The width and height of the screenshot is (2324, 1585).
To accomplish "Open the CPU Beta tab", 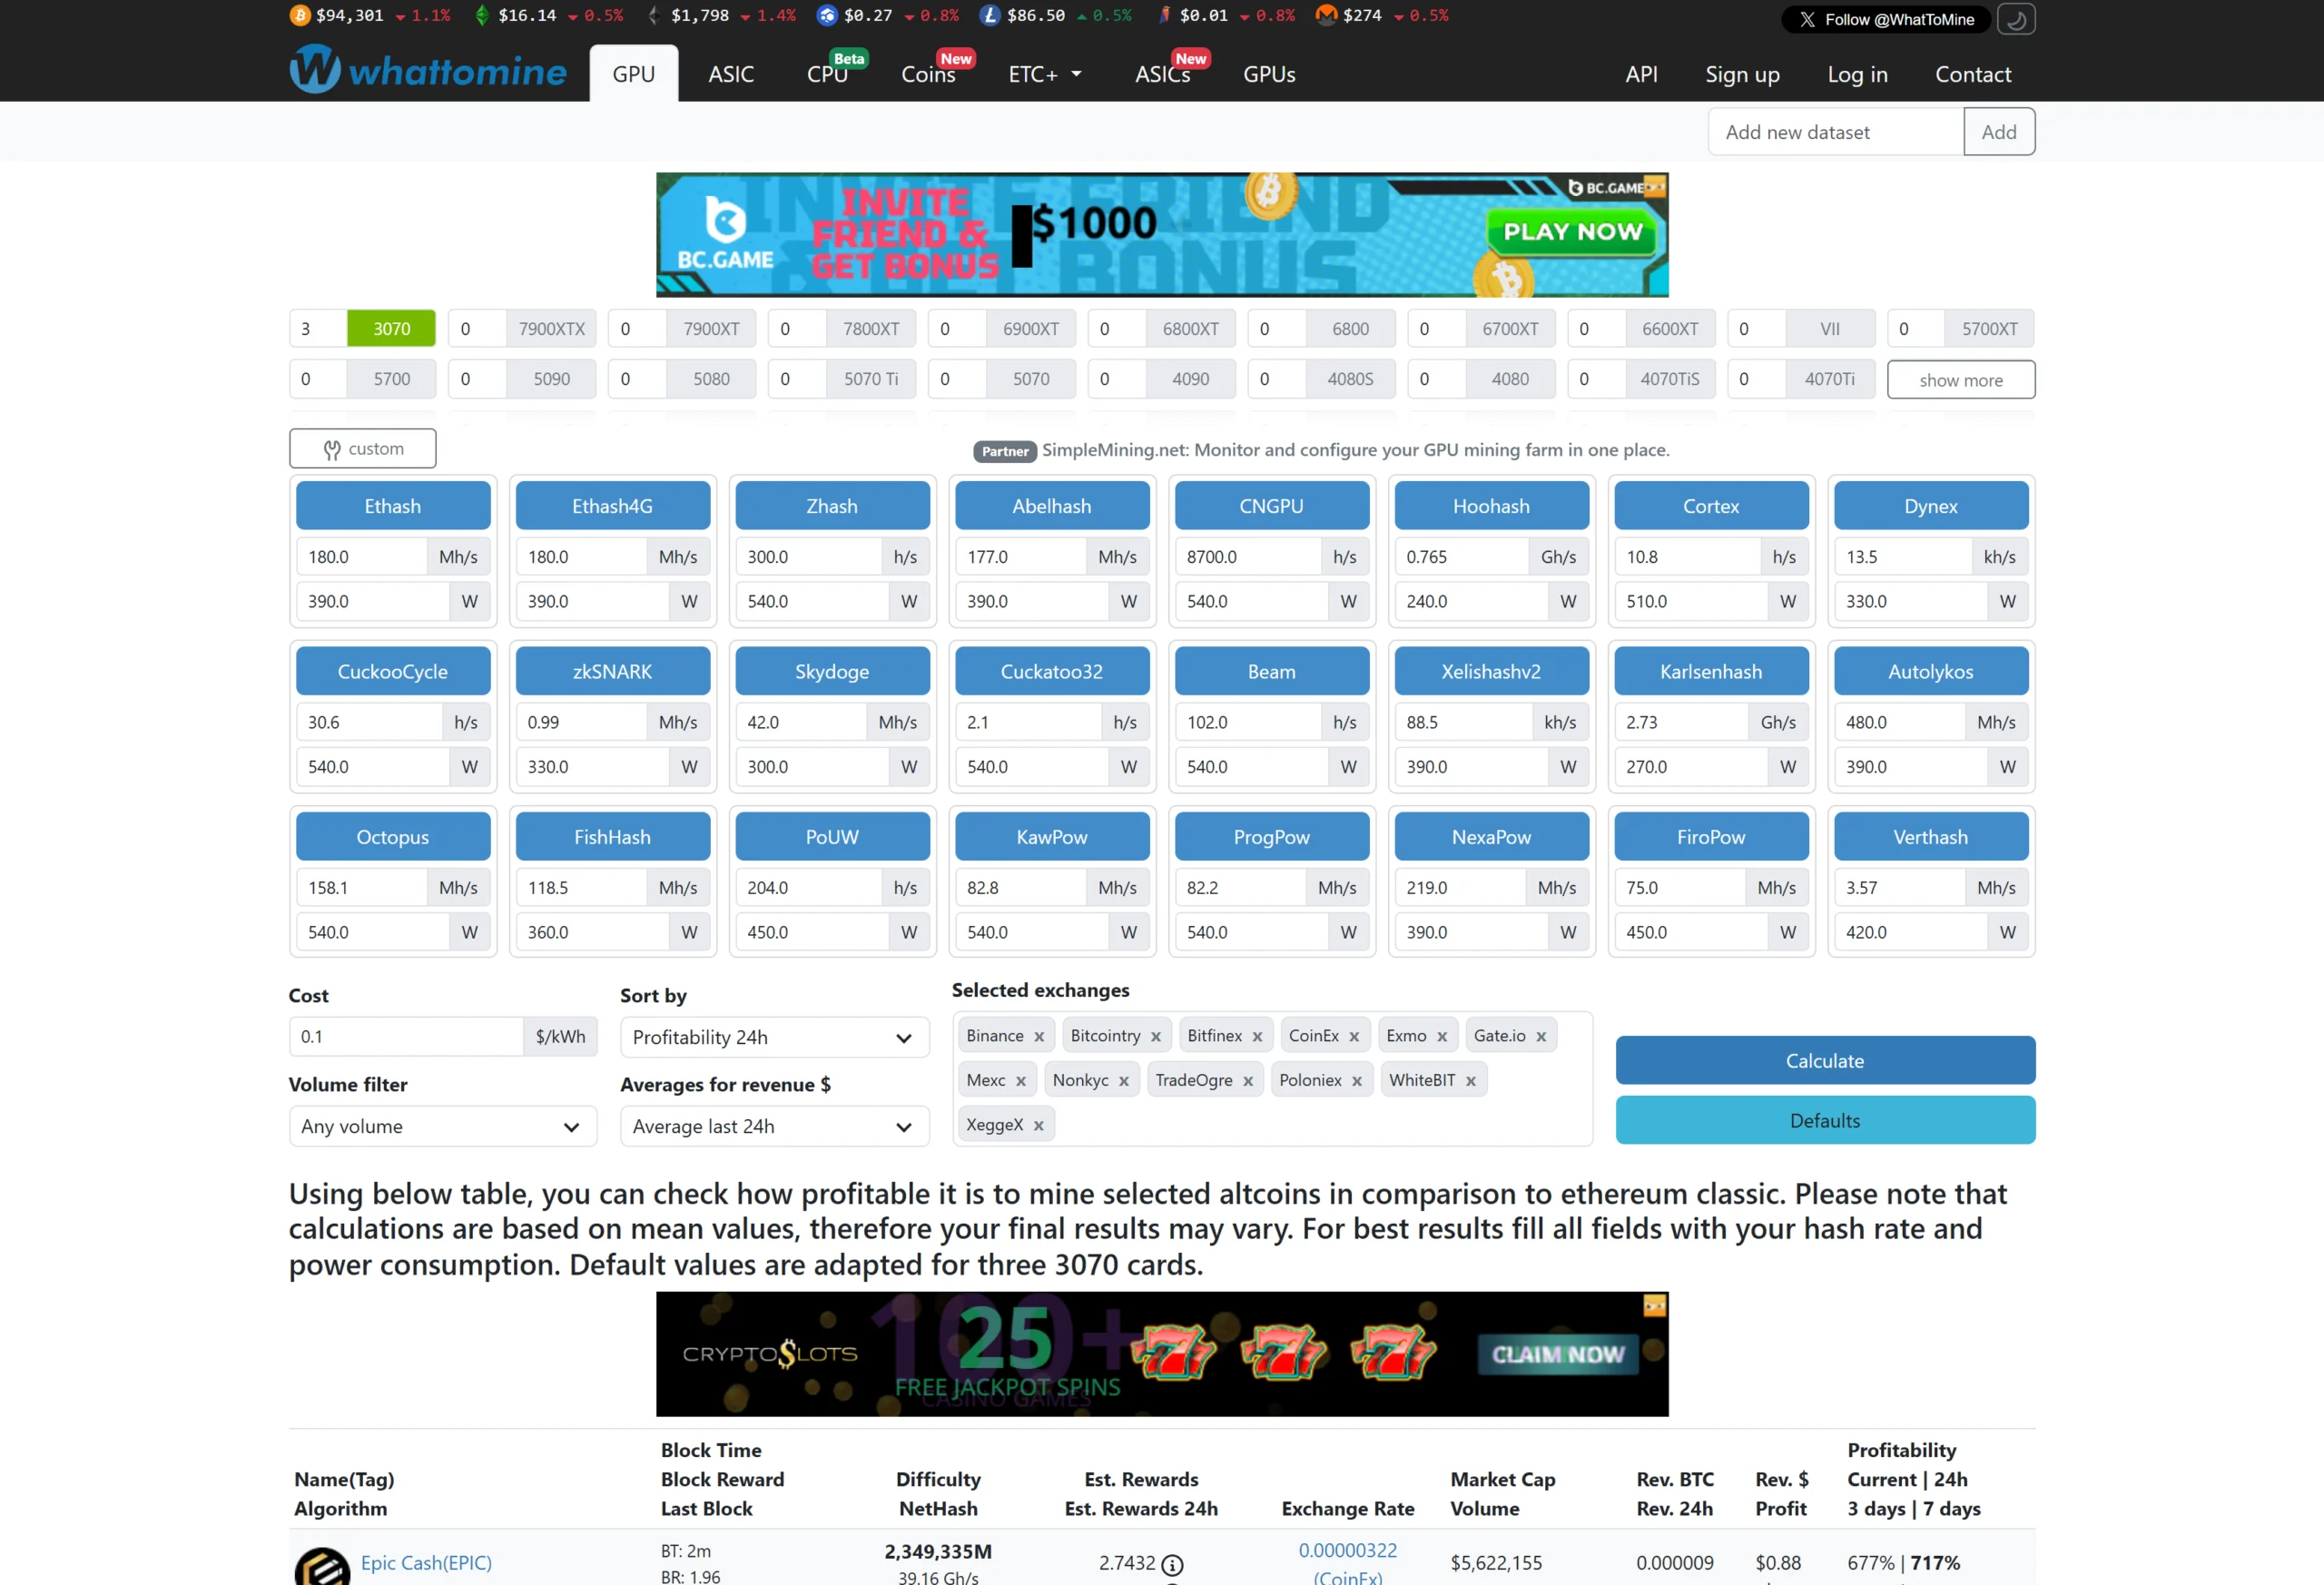I will click(830, 74).
